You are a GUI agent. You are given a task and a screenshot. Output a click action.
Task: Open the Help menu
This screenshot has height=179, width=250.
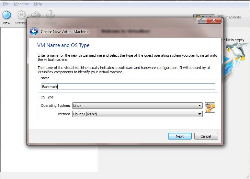[38, 4]
